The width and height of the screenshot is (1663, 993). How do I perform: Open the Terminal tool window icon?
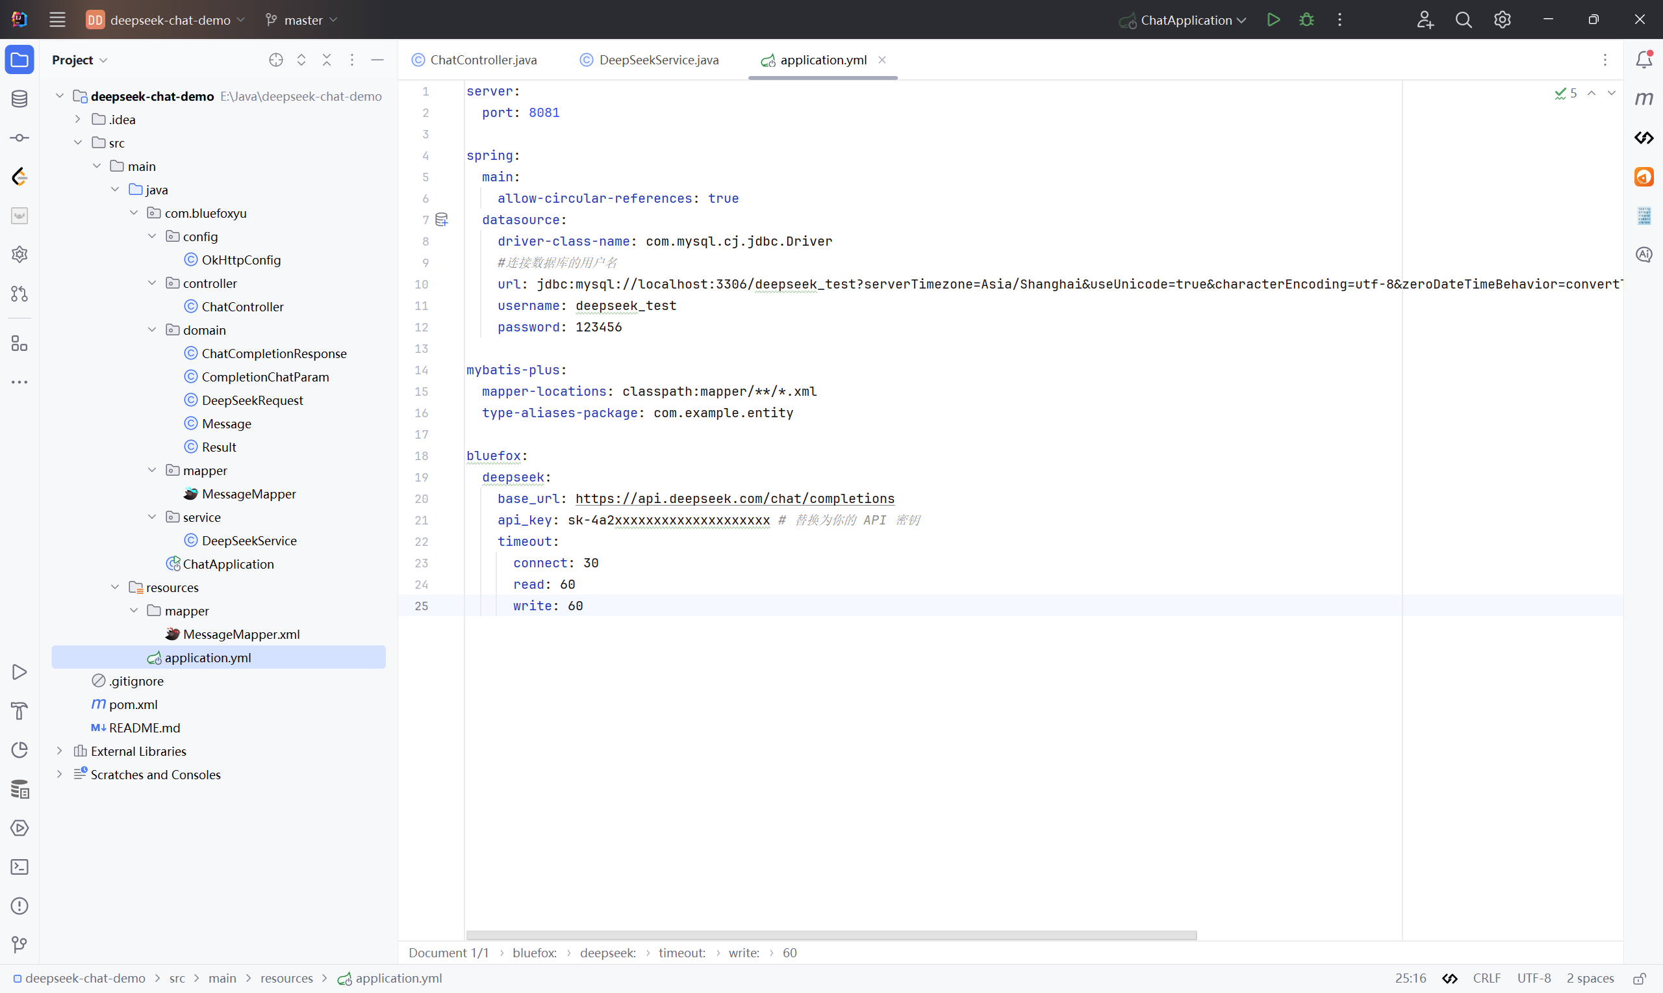tap(19, 867)
